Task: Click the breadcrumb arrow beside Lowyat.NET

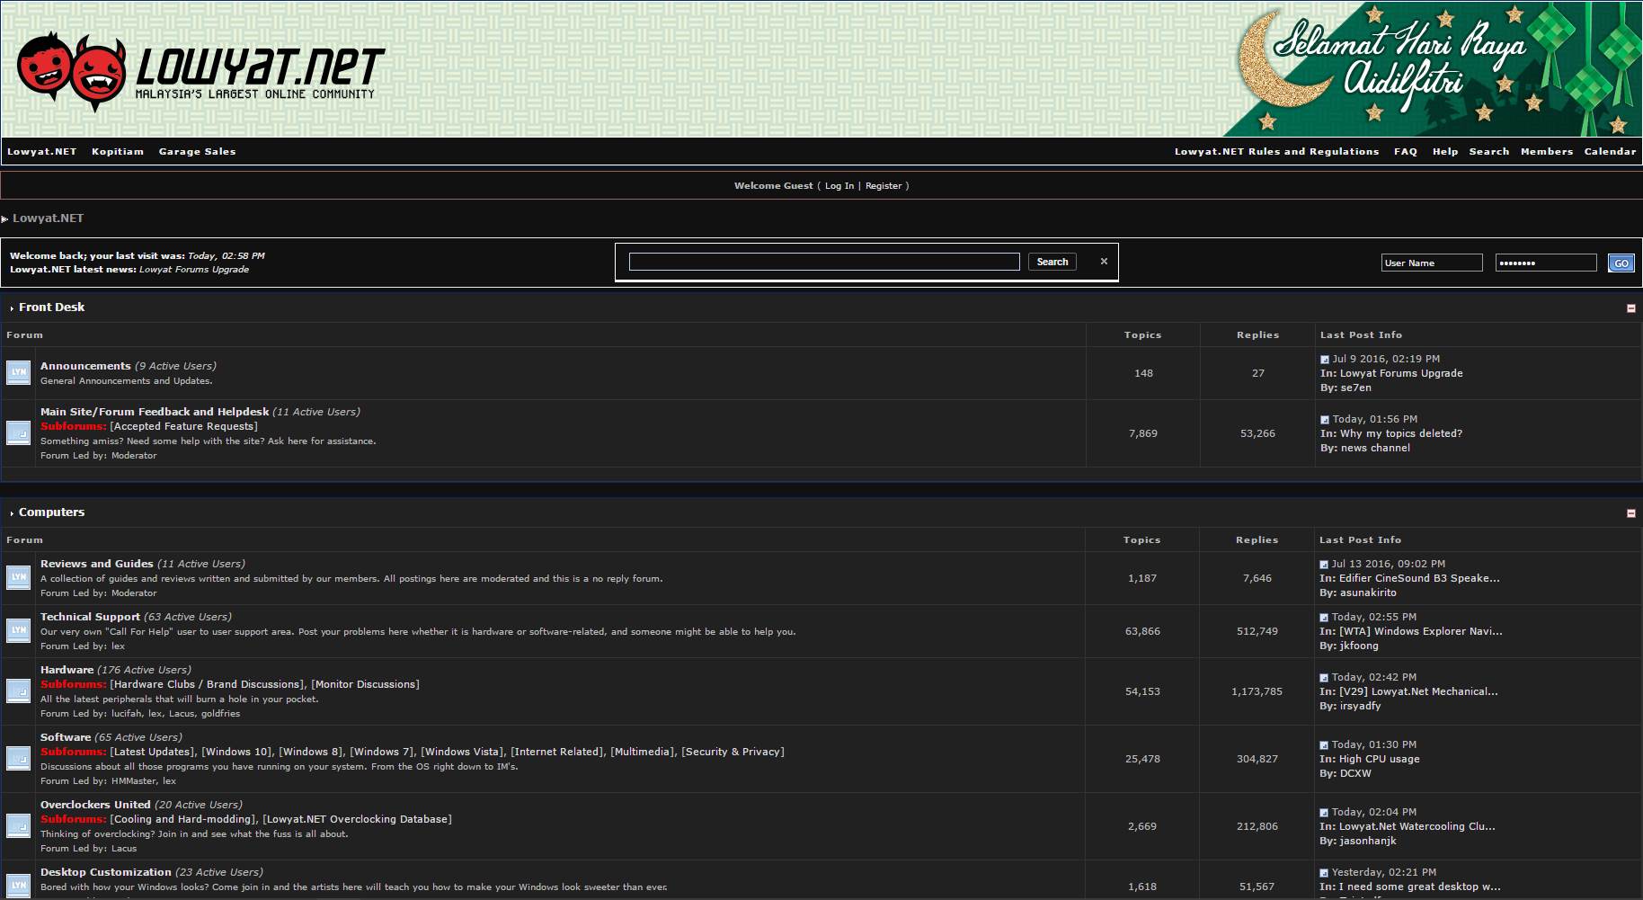Action: tap(4, 218)
